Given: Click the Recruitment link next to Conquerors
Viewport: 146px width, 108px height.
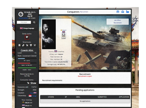Looking at the screenshot, I should (x=84, y=12).
